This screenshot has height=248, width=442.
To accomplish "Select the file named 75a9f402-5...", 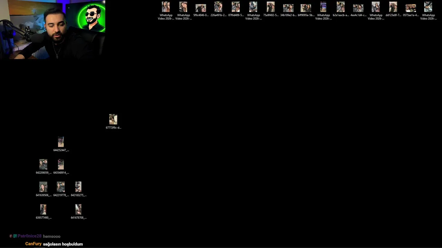I will (271, 10).
